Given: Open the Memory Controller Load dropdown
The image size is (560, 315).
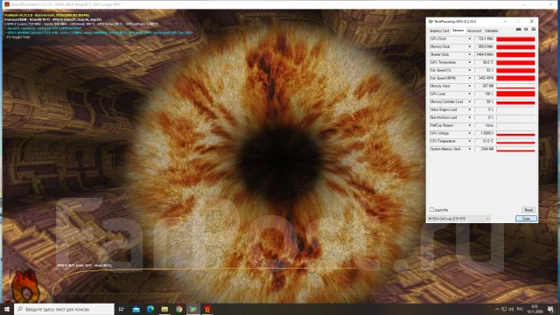Looking at the screenshot, I should 469,101.
